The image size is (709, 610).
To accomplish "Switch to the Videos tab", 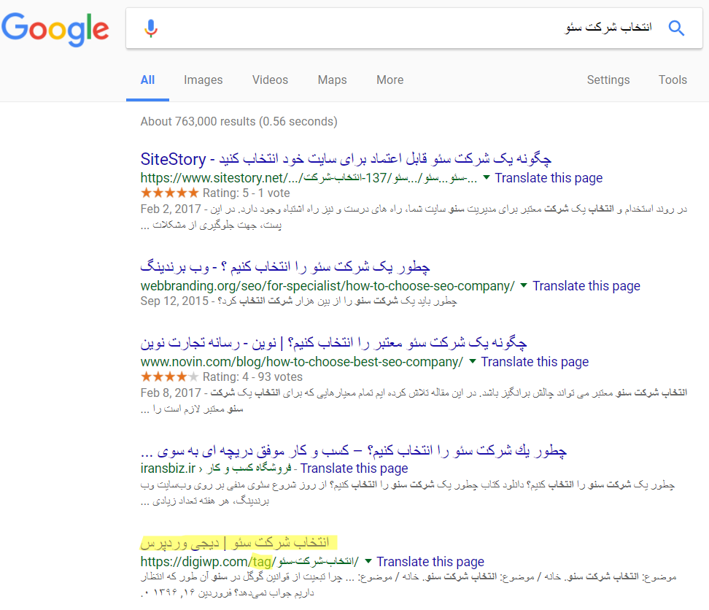I will pos(270,80).
